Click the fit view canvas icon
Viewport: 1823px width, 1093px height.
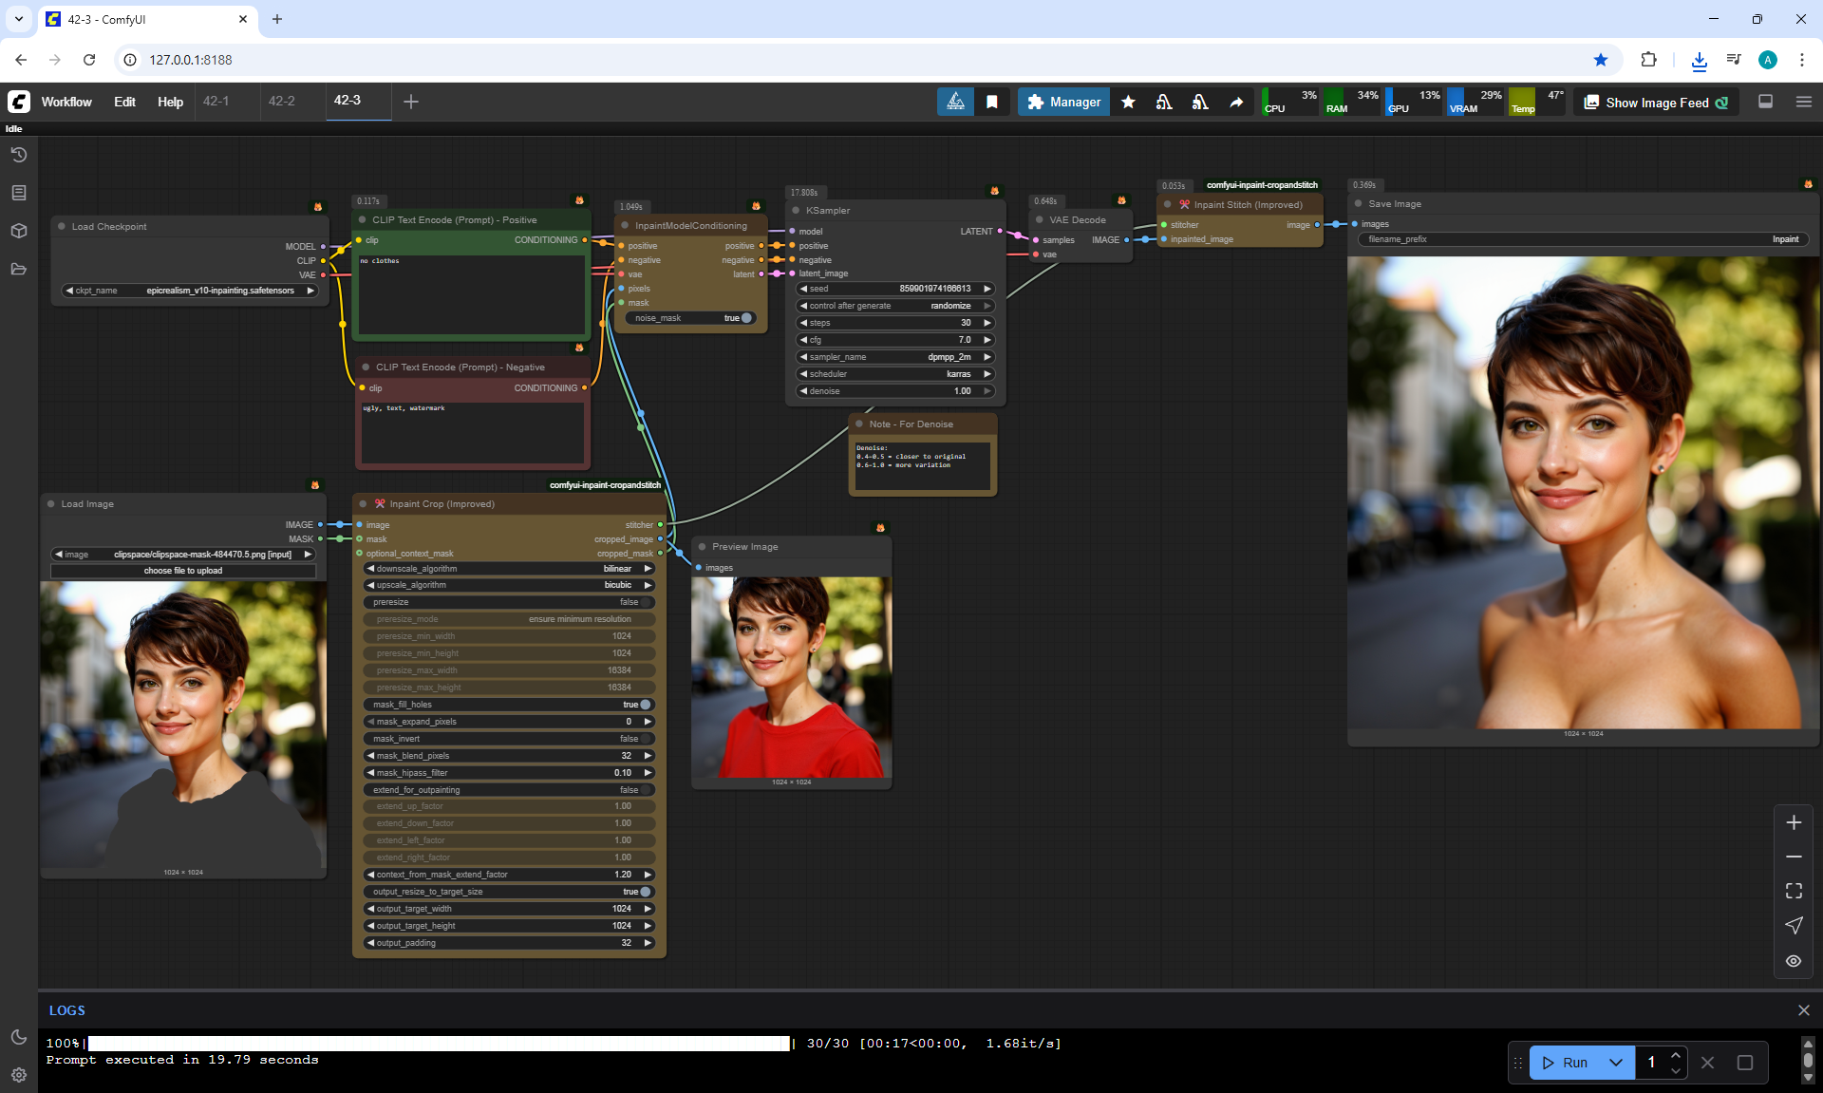click(1794, 891)
